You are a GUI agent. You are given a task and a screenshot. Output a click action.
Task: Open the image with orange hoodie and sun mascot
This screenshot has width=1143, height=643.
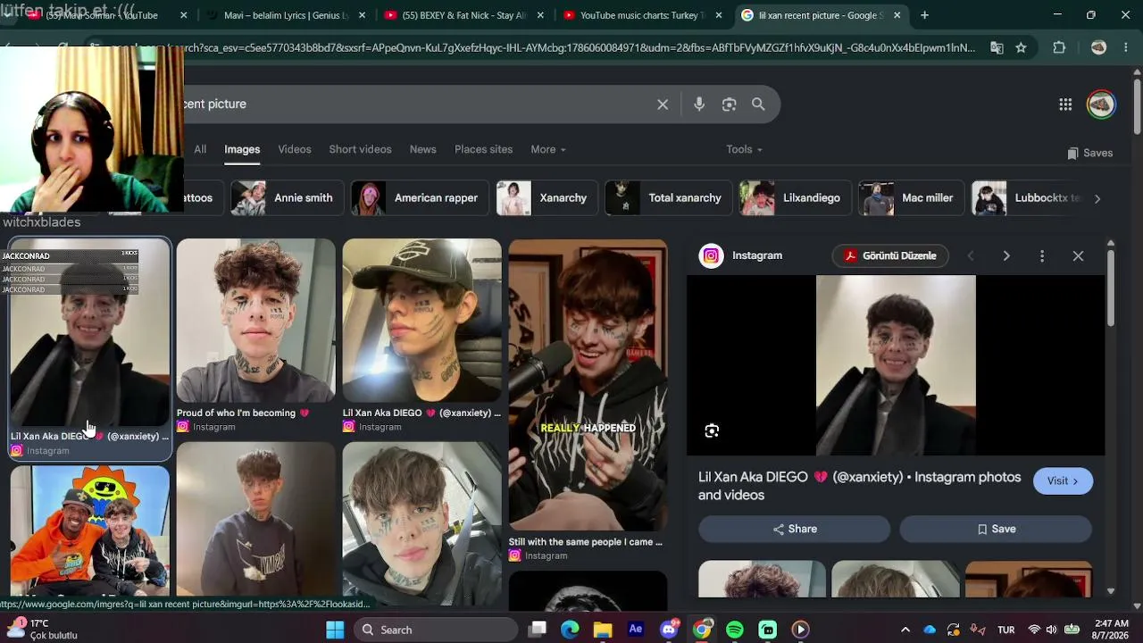click(x=90, y=530)
